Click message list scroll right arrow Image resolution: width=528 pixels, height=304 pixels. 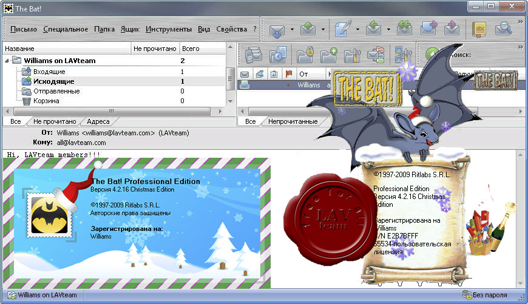[521, 111]
